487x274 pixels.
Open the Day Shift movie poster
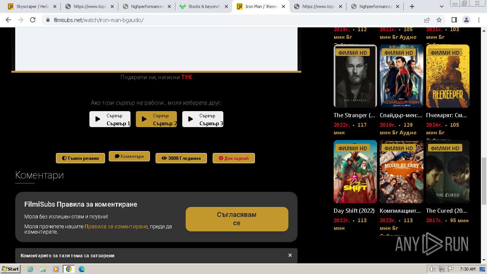tap(355, 172)
